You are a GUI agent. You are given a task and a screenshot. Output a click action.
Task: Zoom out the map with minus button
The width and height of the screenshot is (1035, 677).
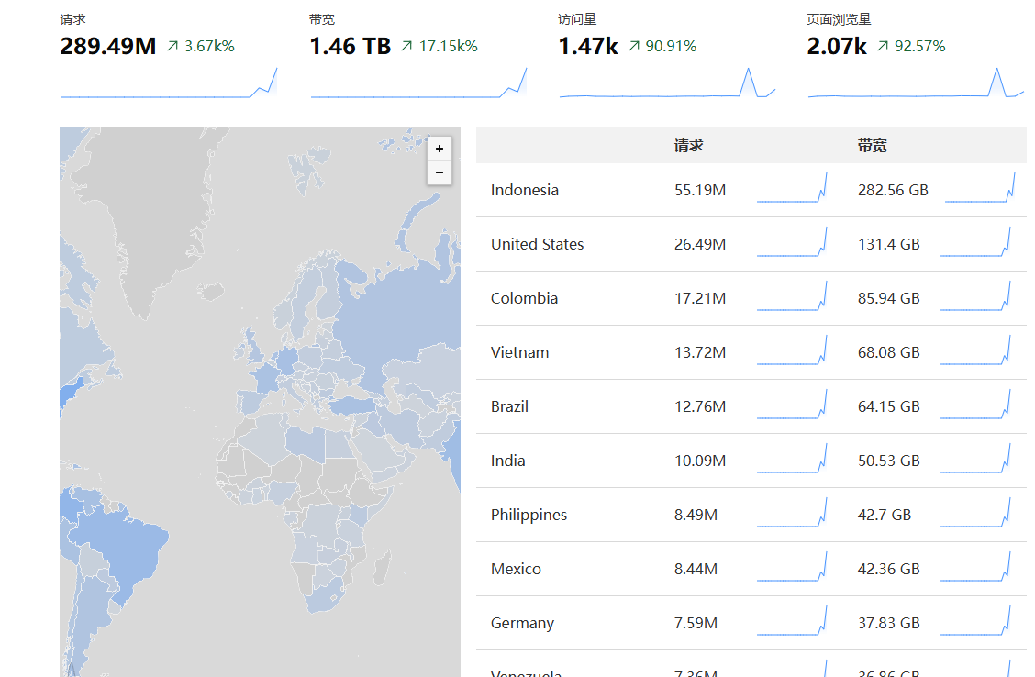[440, 172]
